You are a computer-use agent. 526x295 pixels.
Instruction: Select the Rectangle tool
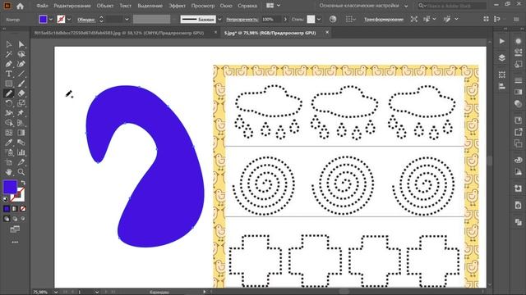(x=9, y=84)
